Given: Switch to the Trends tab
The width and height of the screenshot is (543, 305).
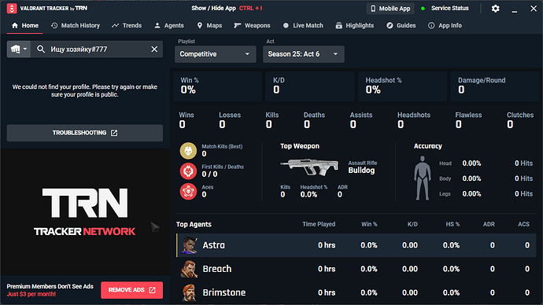Looking at the screenshot, I should 127,26.
